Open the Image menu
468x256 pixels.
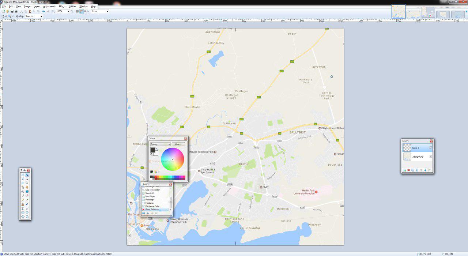click(x=27, y=6)
